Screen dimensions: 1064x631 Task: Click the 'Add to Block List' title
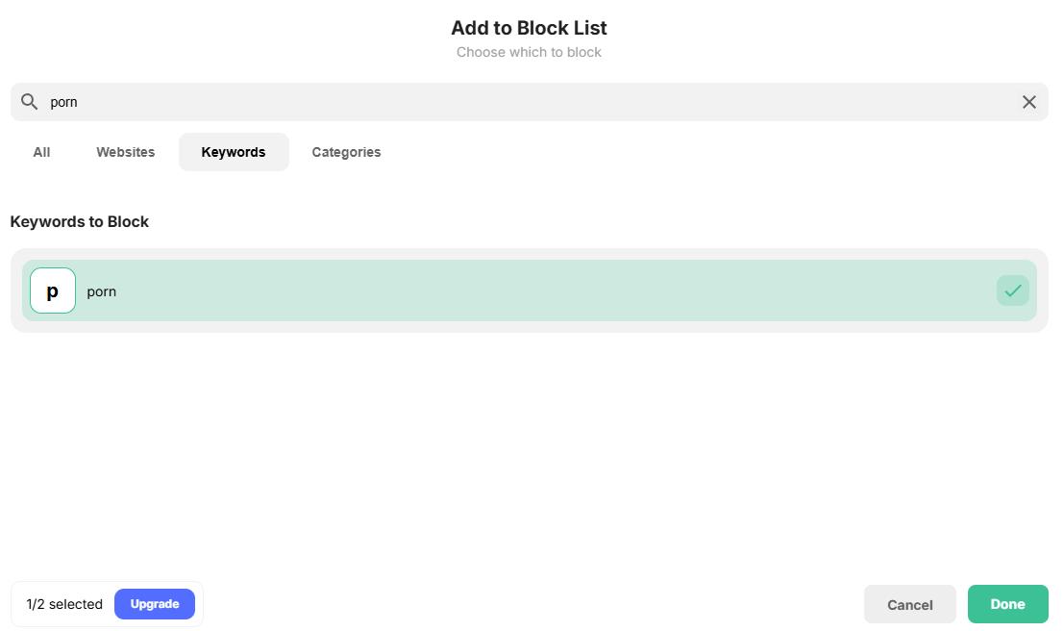tap(529, 28)
